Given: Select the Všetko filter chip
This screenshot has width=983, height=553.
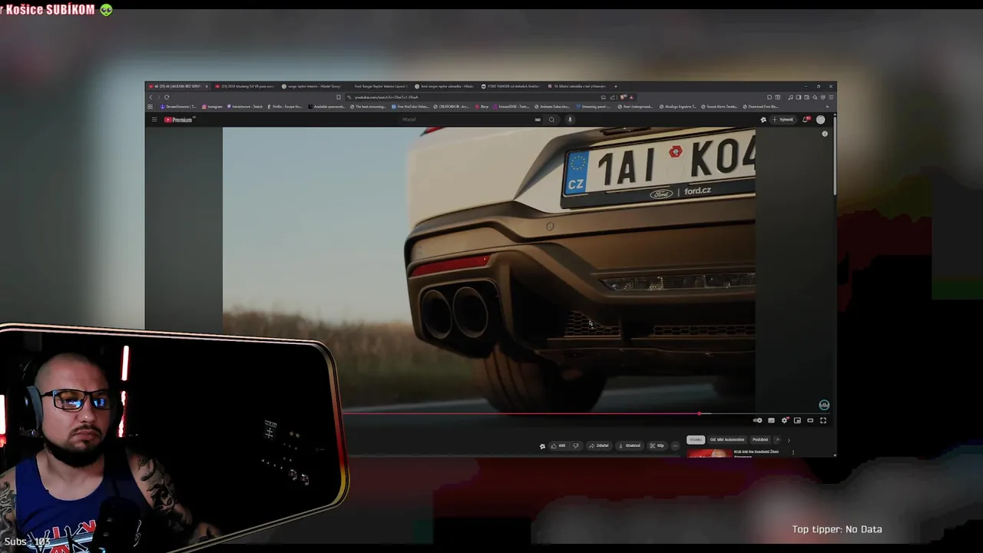Looking at the screenshot, I should point(695,440).
